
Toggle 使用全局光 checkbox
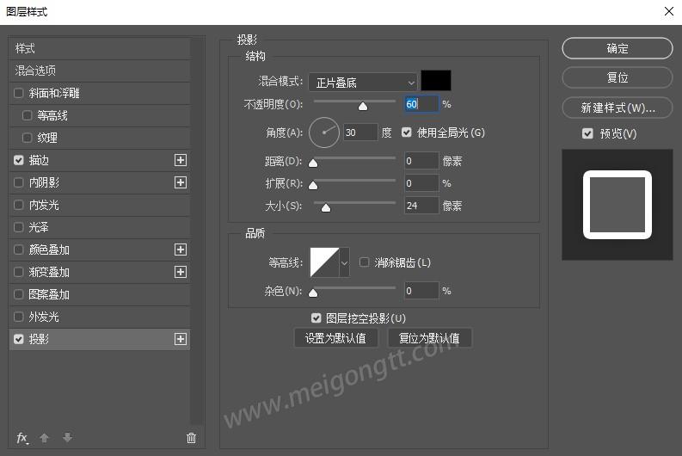[406, 132]
